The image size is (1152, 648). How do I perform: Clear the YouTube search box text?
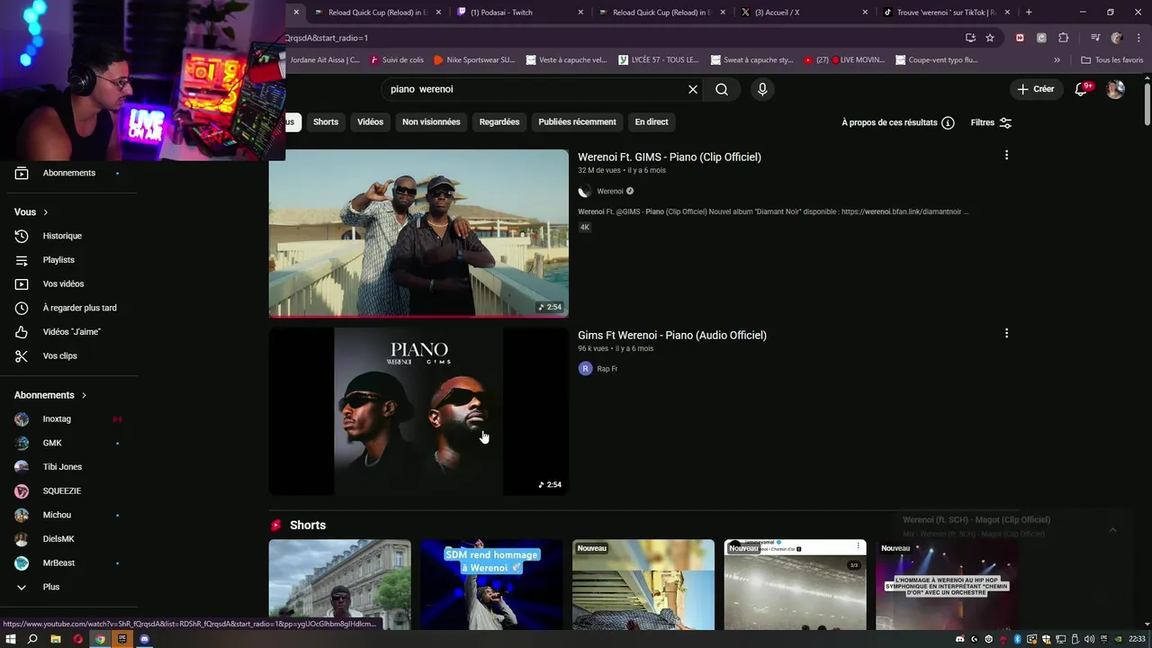(x=693, y=89)
